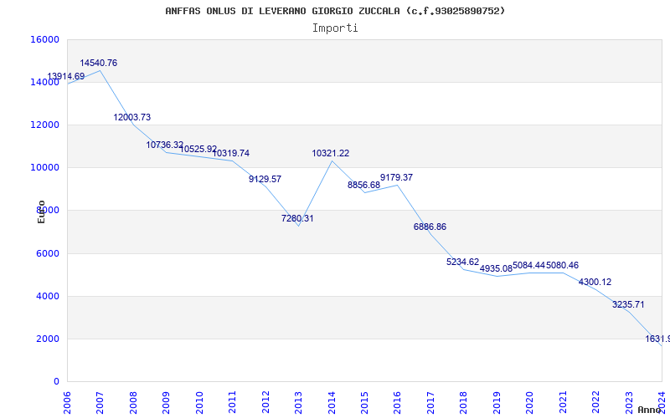Click x-axis year 2021
This screenshot has width=670, height=418.
pos(563,401)
